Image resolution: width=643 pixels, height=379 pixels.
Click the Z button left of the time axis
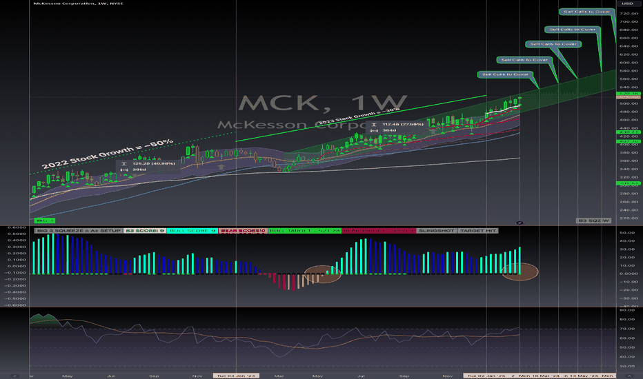pyautogui.click(x=14, y=376)
